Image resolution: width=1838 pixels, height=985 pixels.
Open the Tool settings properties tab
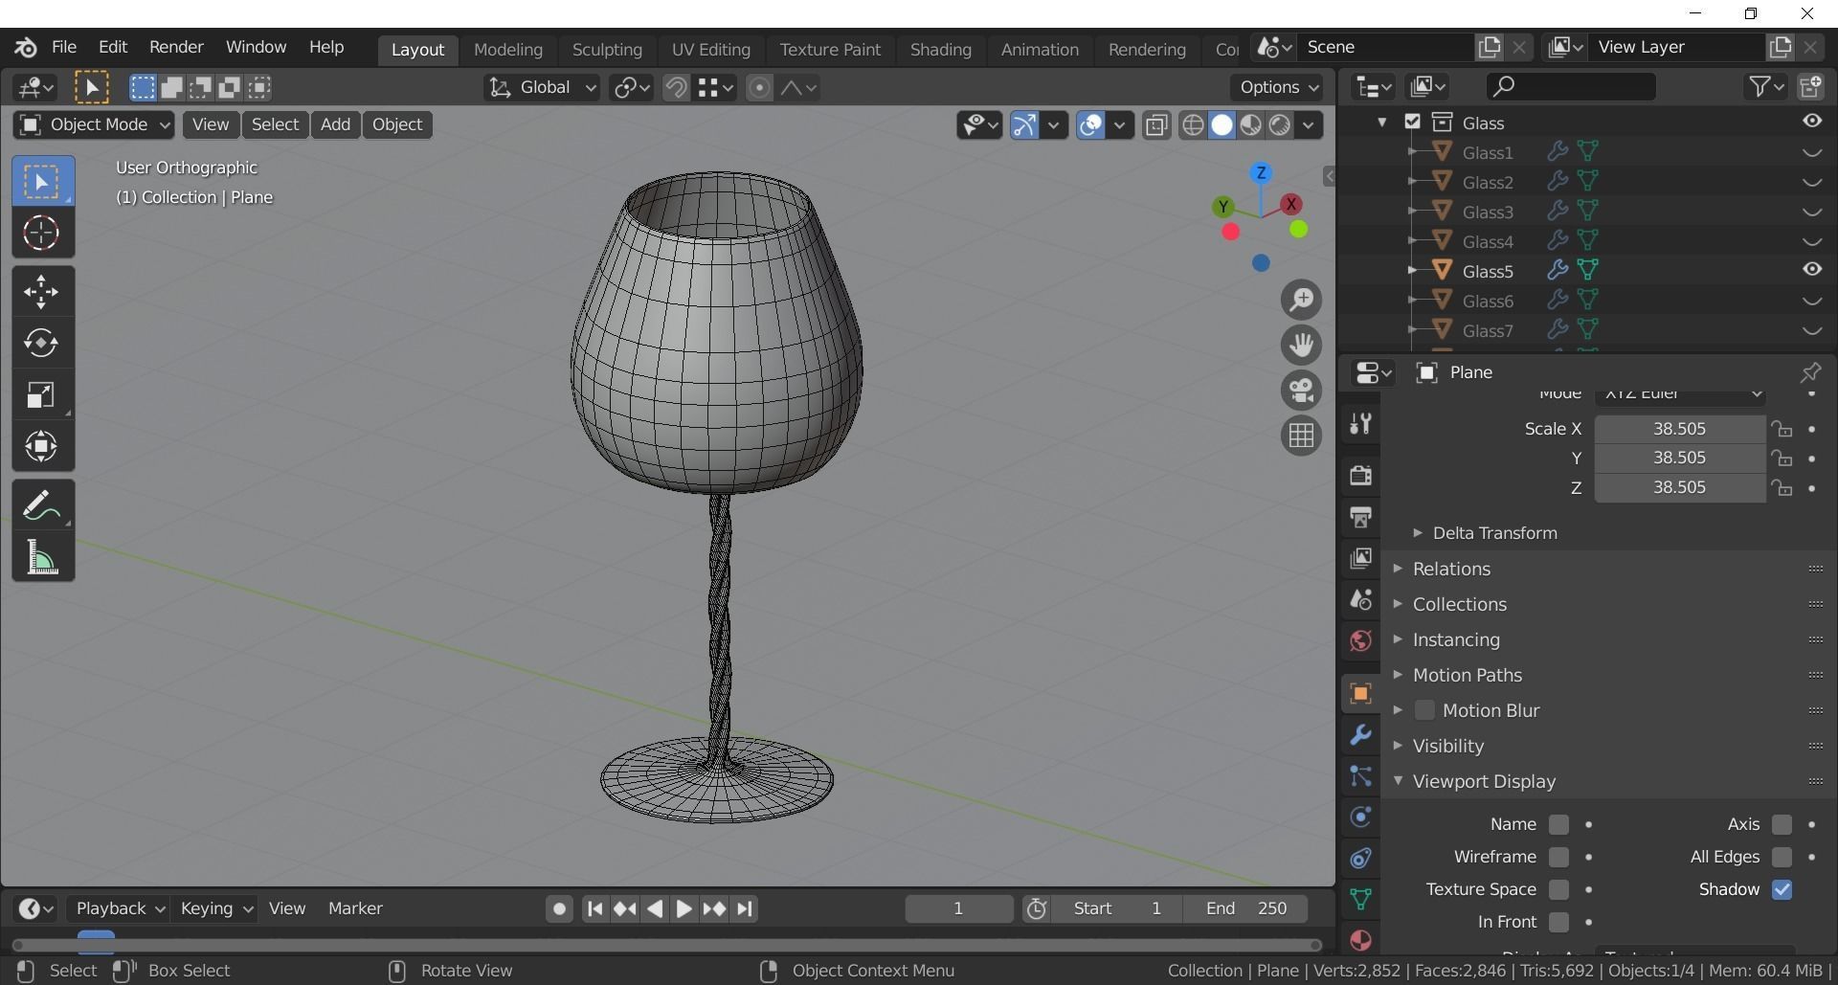pyautogui.click(x=1360, y=423)
